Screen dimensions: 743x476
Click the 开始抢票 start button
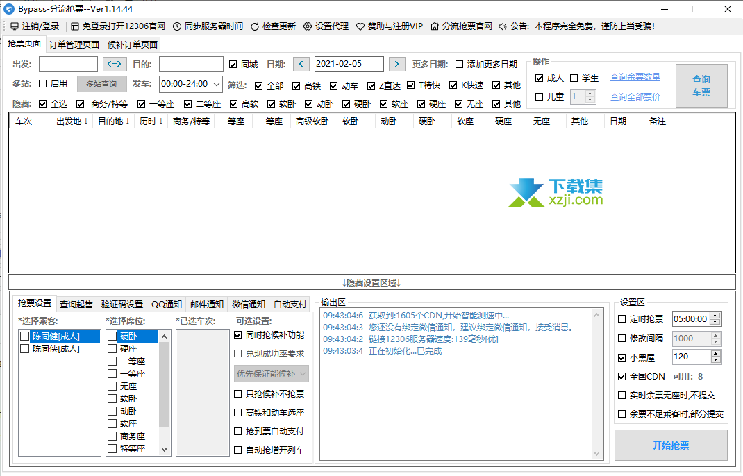coord(671,445)
